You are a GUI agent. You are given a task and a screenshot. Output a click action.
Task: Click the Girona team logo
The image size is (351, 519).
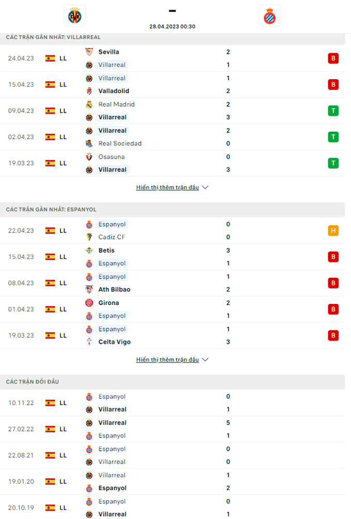click(89, 302)
